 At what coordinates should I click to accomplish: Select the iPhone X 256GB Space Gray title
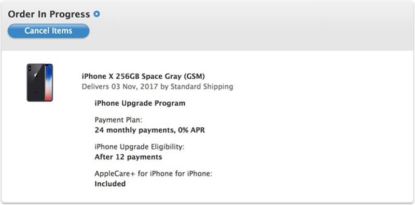(x=143, y=76)
